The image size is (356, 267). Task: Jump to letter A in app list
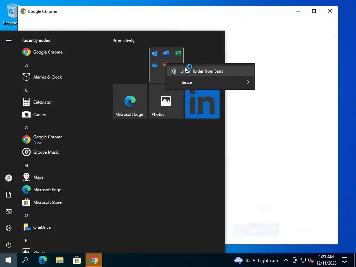(26, 65)
